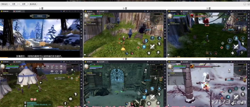The image size is (250, 107).
Task: Click the 重启电脑 restart computer button
Action: [33, 4]
